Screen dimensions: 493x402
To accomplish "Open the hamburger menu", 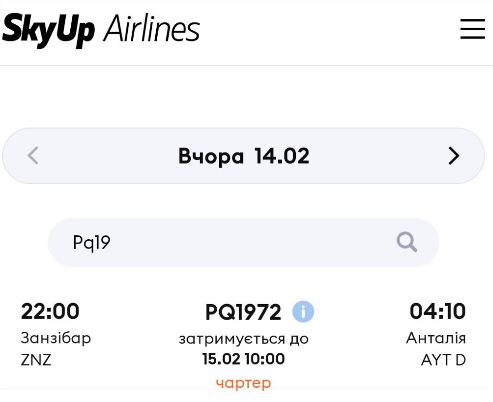I will click(472, 29).
